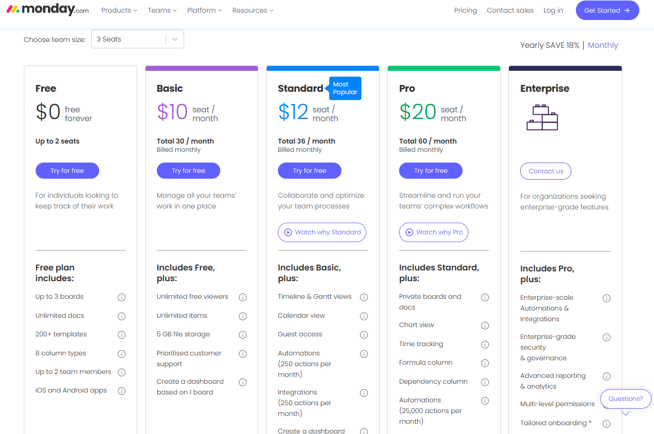Click Try for free under Standard plan
Screen dimensions: 654x434
coord(310,170)
